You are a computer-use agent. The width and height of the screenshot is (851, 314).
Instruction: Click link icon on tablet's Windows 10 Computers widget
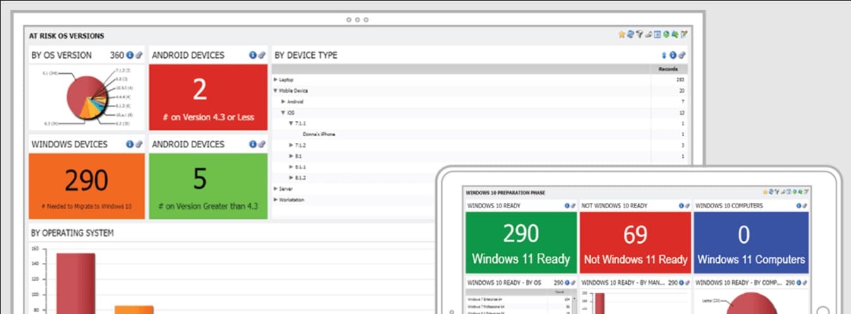coord(804,206)
